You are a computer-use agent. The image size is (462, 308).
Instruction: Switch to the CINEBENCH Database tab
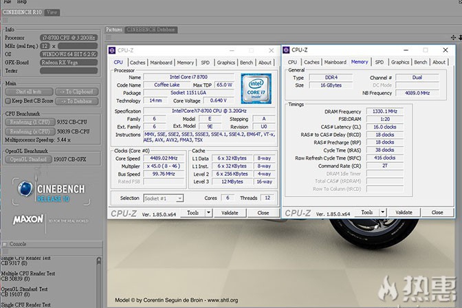151,30
